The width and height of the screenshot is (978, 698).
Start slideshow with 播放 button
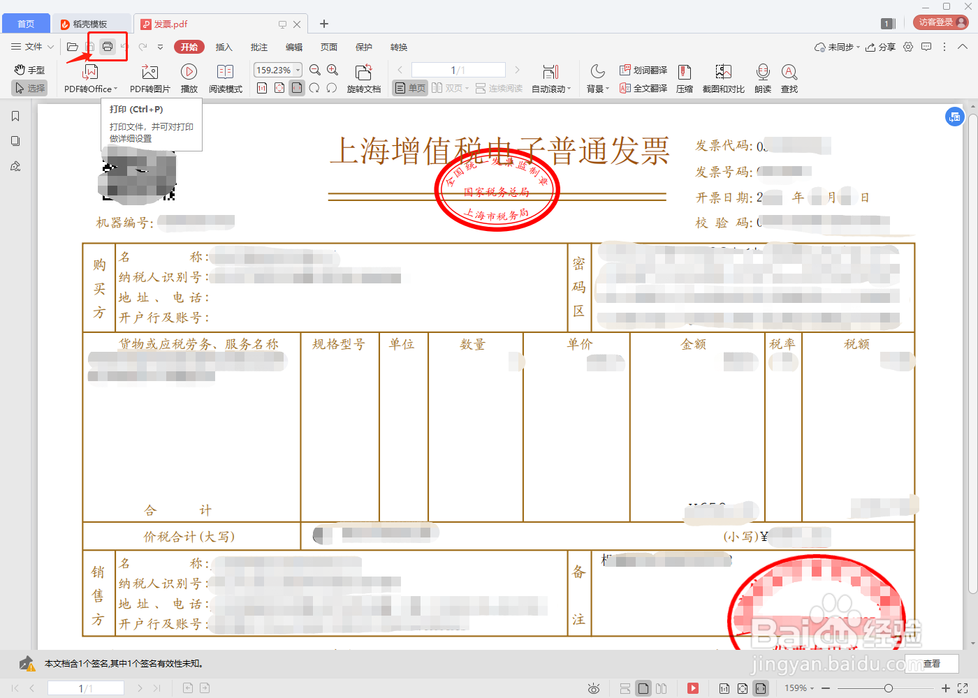(189, 79)
